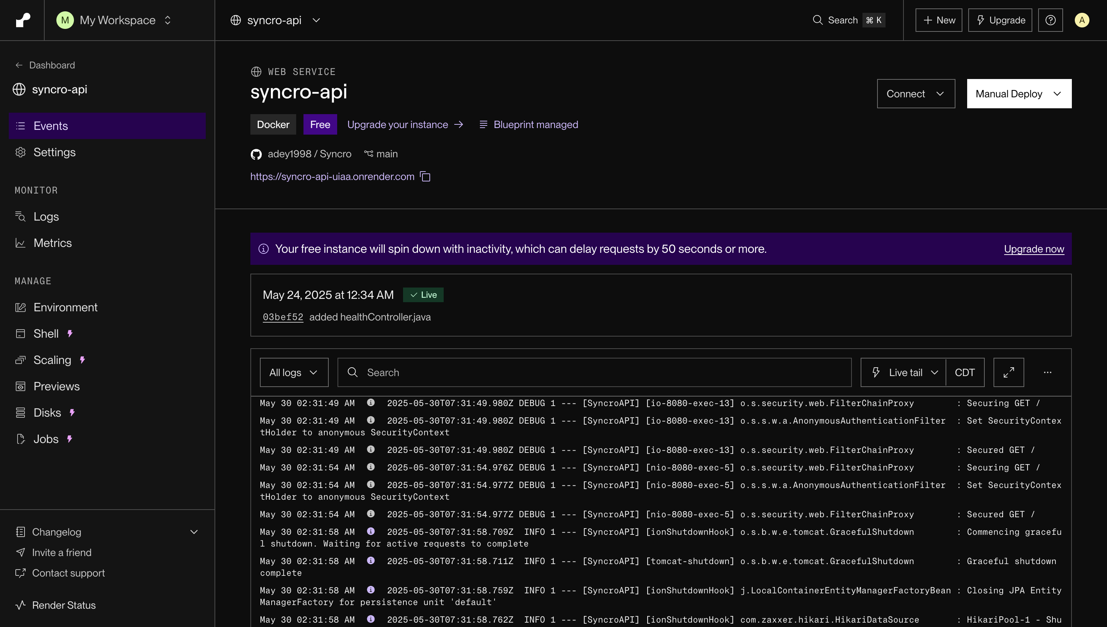The image size is (1107, 627).
Task: Click the lightning bolt next to Jobs
Action: coord(70,438)
